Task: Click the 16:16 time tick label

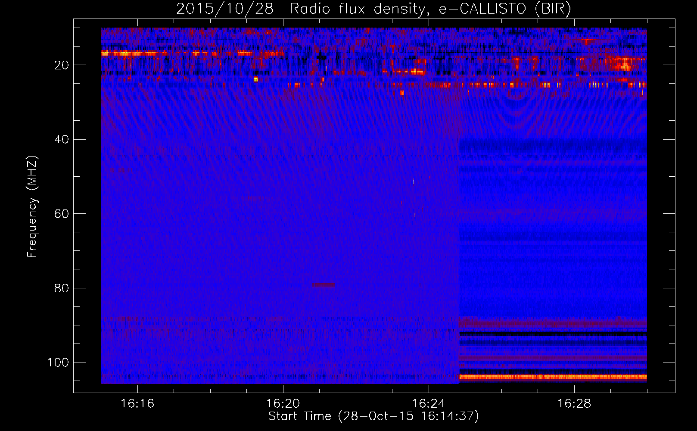Action: (137, 404)
